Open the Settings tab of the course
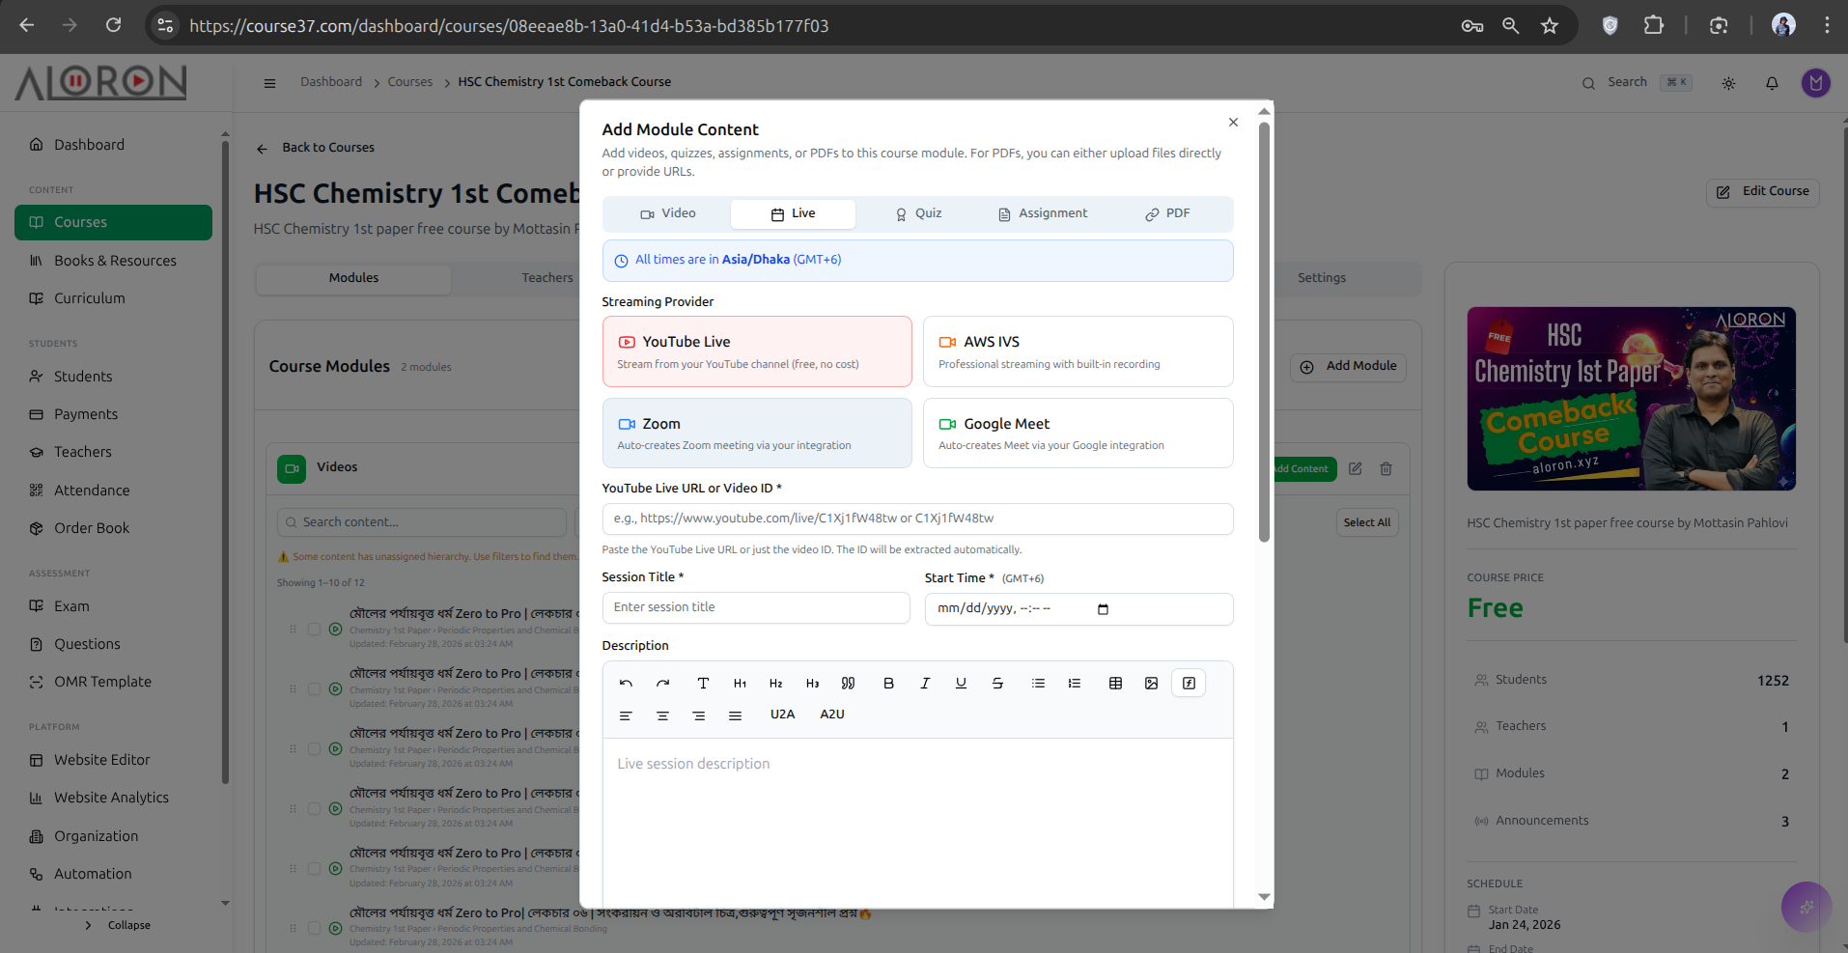 coord(1322,278)
